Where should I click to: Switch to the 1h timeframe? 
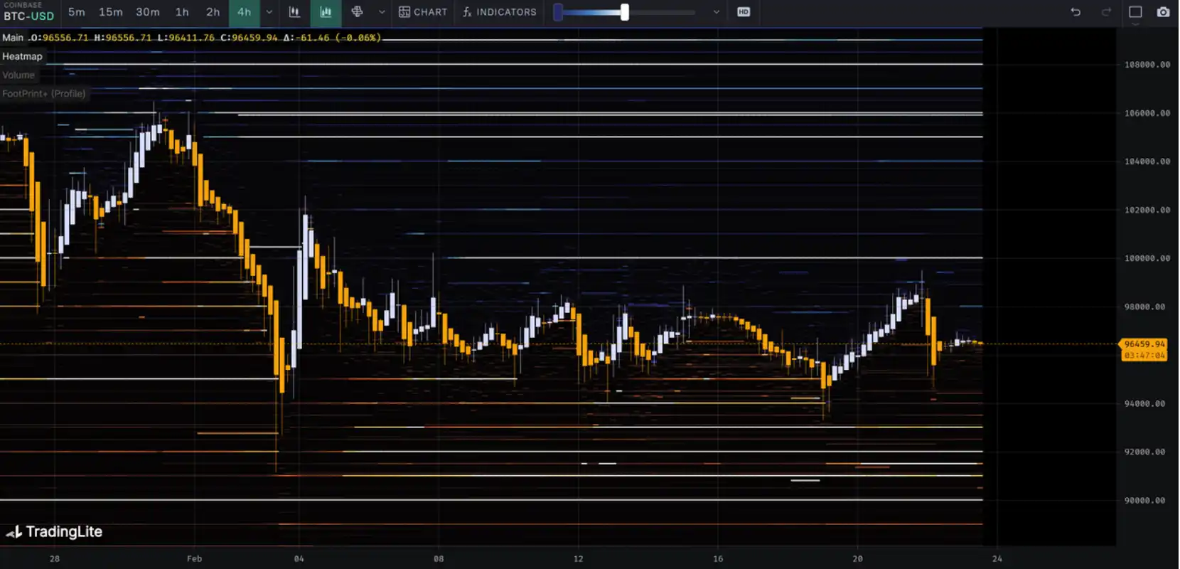pos(182,12)
